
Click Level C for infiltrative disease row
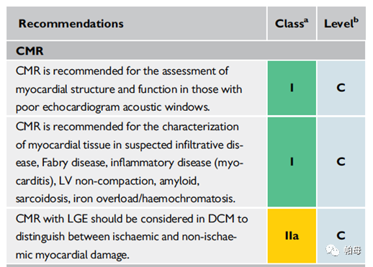[341, 162]
